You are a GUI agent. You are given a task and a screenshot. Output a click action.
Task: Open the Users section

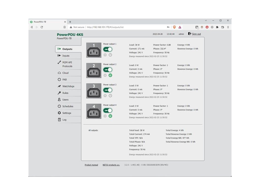(x=68, y=100)
